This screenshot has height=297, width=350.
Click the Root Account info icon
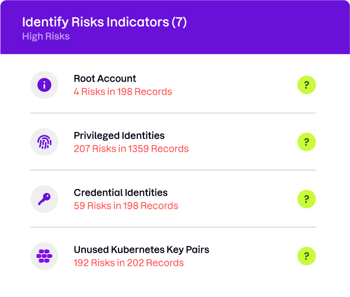coord(44,85)
